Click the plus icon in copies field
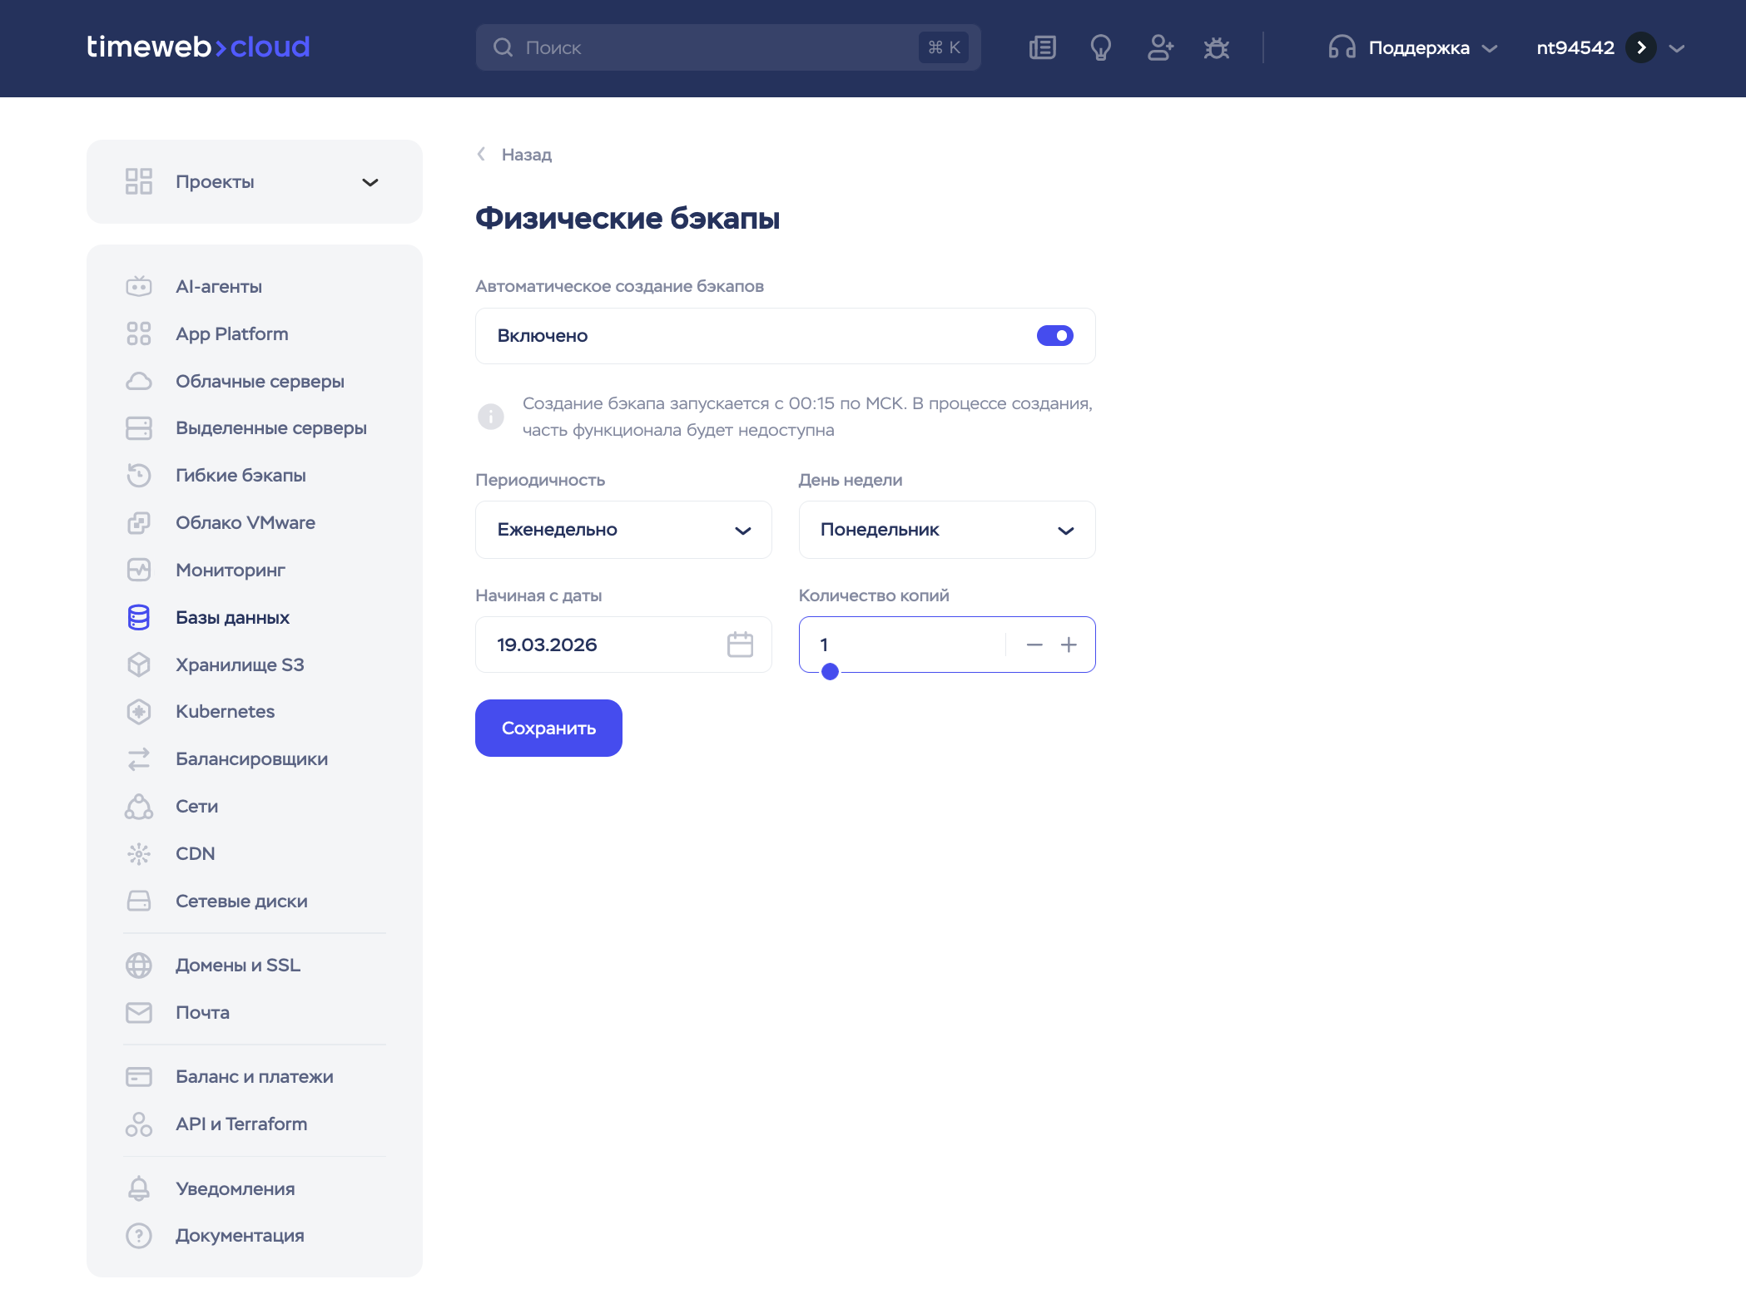Screen dimensions: 1746x1314 click(x=1069, y=645)
